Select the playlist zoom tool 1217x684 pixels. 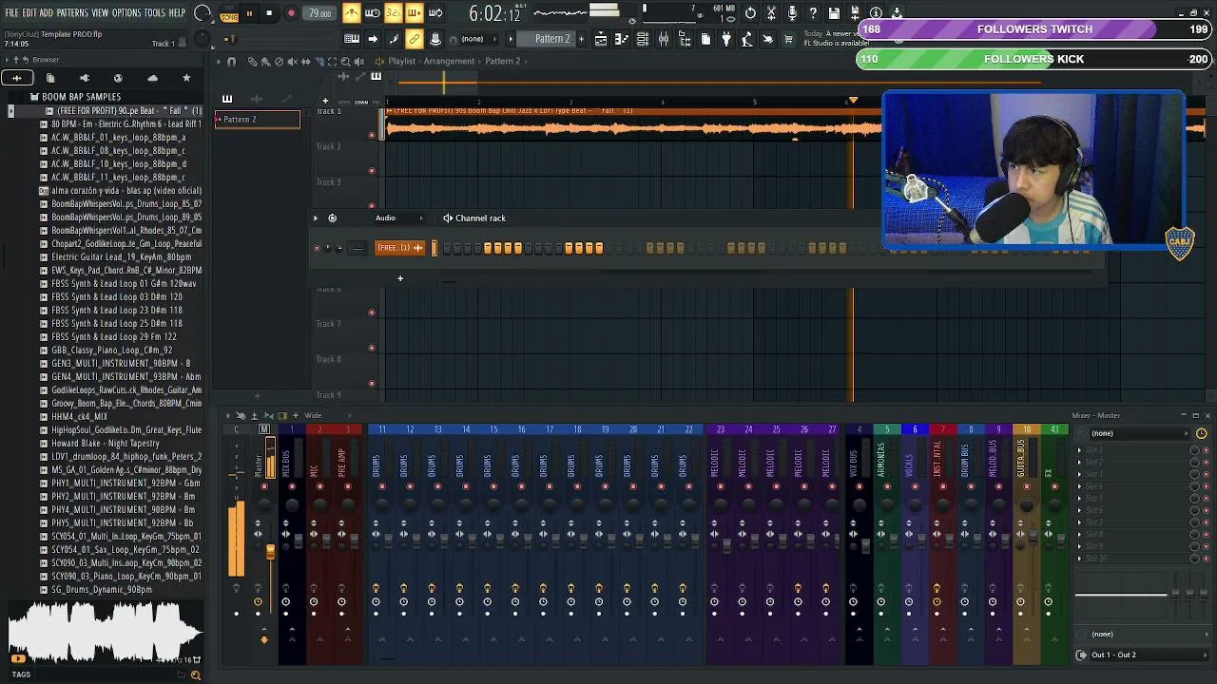pyautogui.click(x=345, y=61)
